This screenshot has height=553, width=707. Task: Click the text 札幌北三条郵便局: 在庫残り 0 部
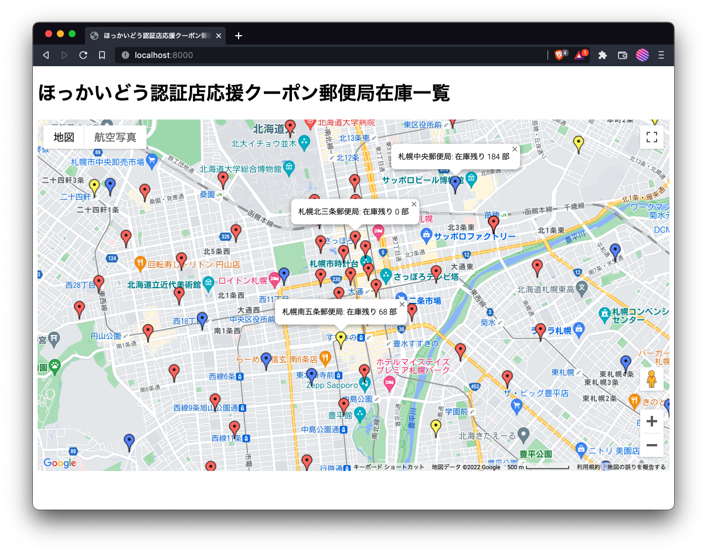[x=354, y=211]
